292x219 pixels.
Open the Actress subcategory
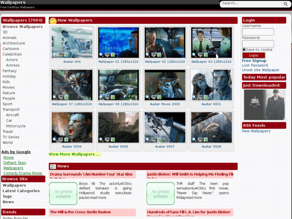tap(13, 65)
